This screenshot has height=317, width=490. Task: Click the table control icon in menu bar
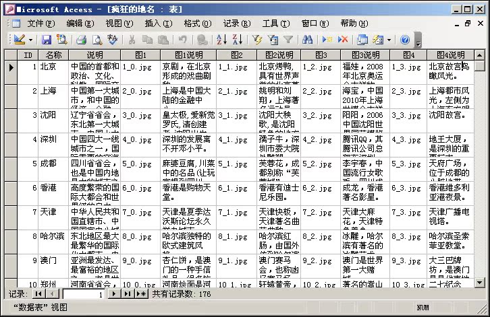pyautogui.click(x=16, y=24)
